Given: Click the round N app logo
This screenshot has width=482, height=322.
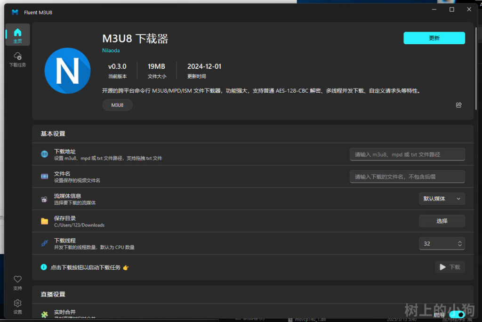Looking at the screenshot, I should pyautogui.click(x=67, y=70).
